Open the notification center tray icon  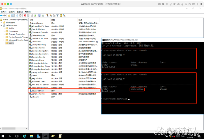(x=199, y=136)
